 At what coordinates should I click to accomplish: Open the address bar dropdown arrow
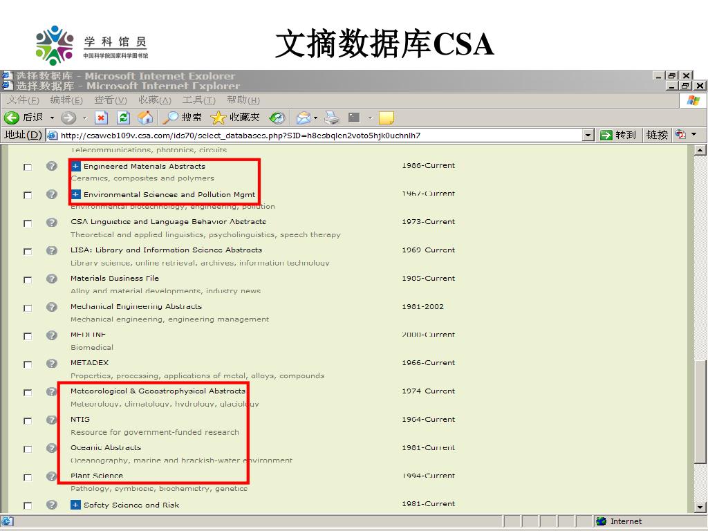(588, 135)
